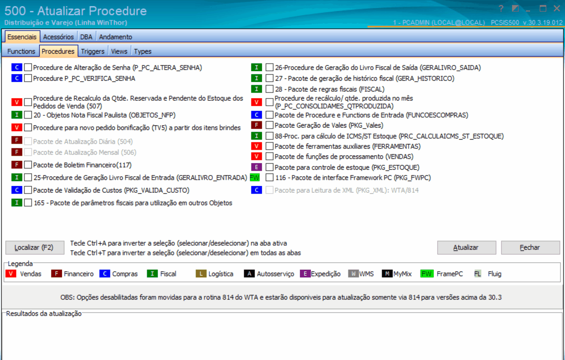
Task: Click the Atualizar button
Action: click(466, 247)
